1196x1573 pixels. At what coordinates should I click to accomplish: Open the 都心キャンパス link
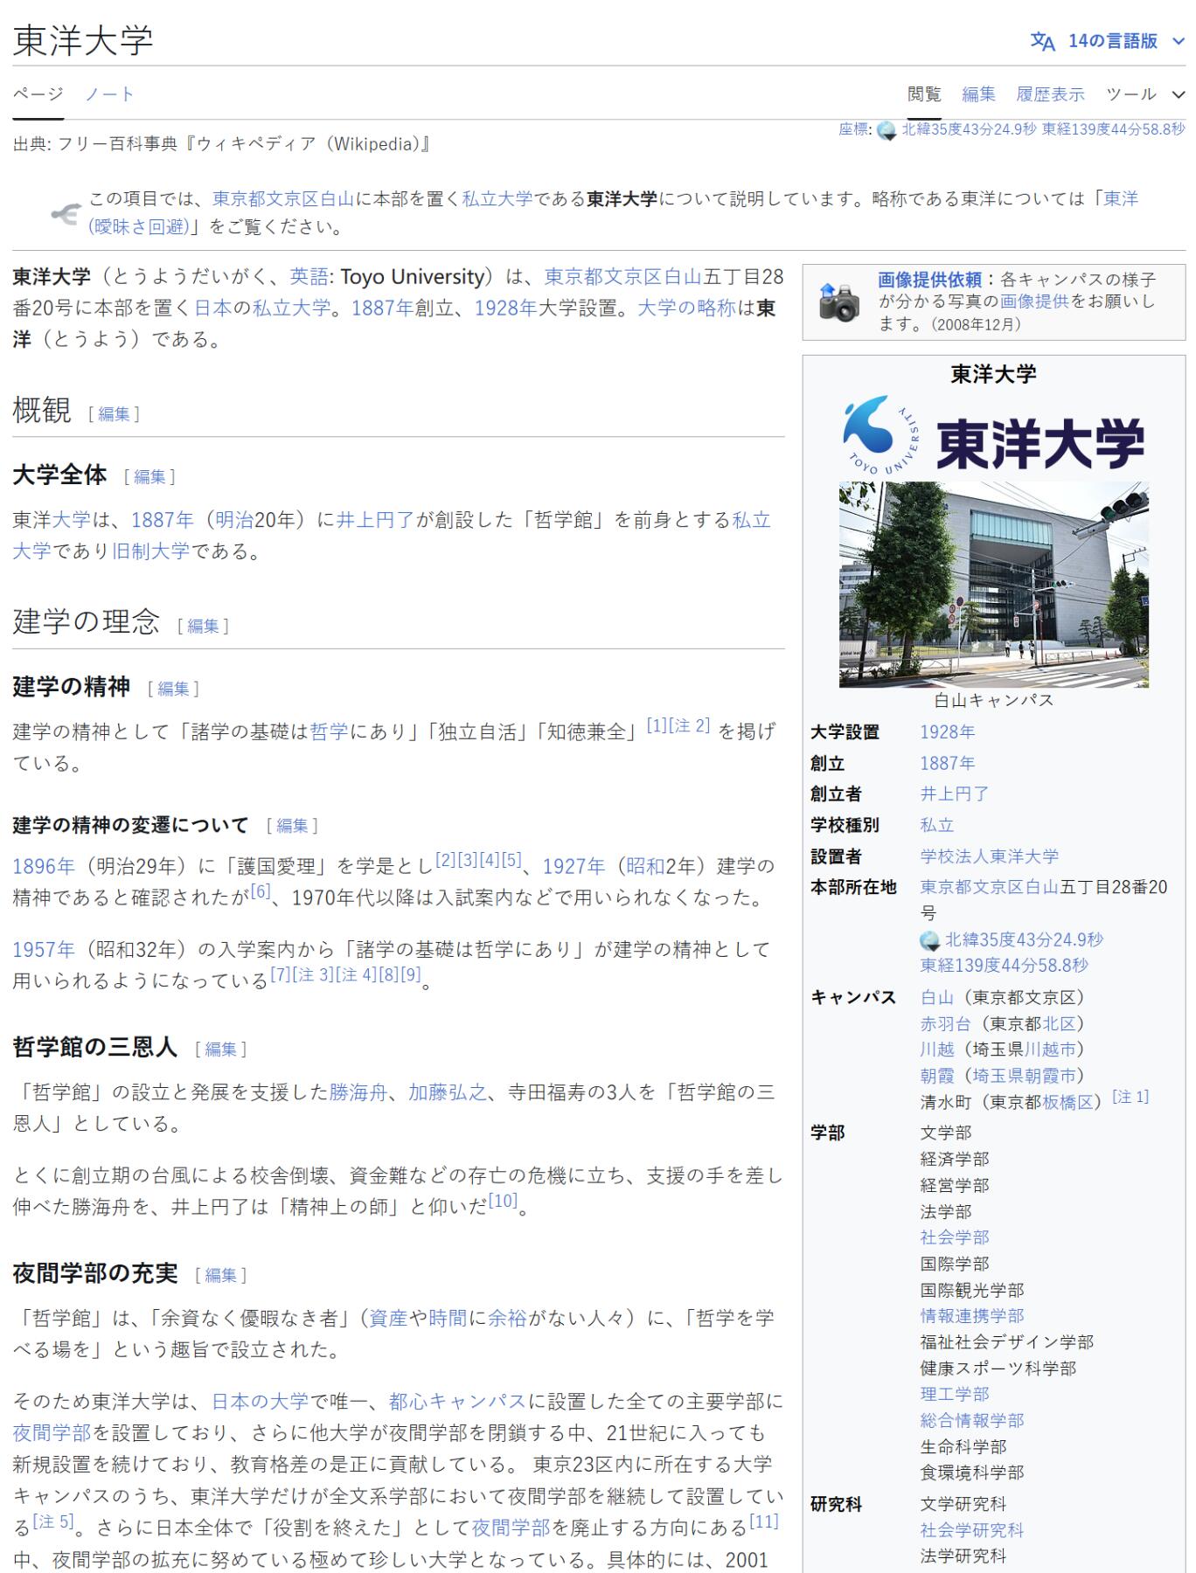coord(457,1403)
